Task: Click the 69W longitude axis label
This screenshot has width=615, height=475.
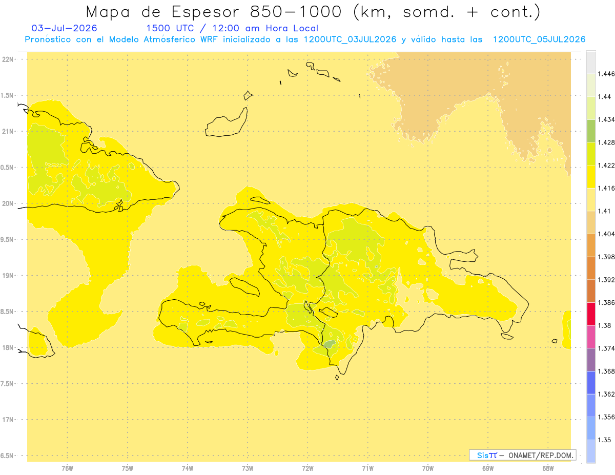Action: 488,468
